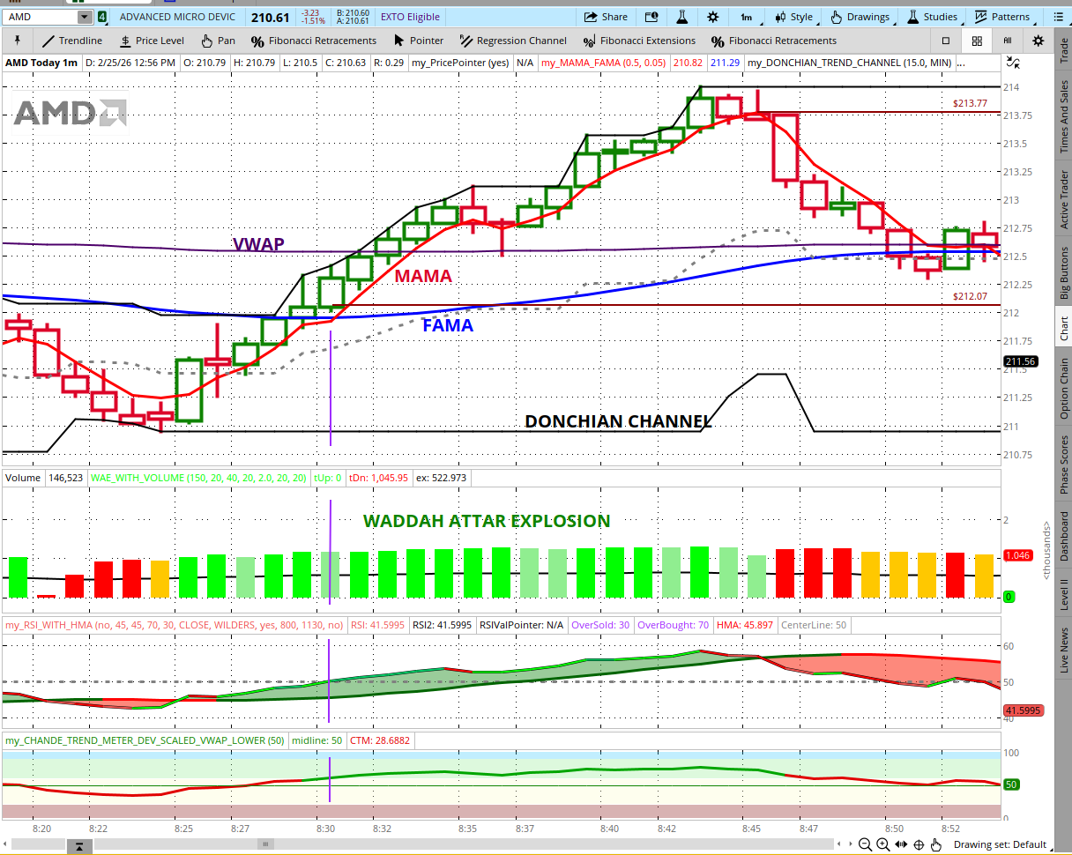Switch to the Times And Sales tab

tap(1064, 115)
